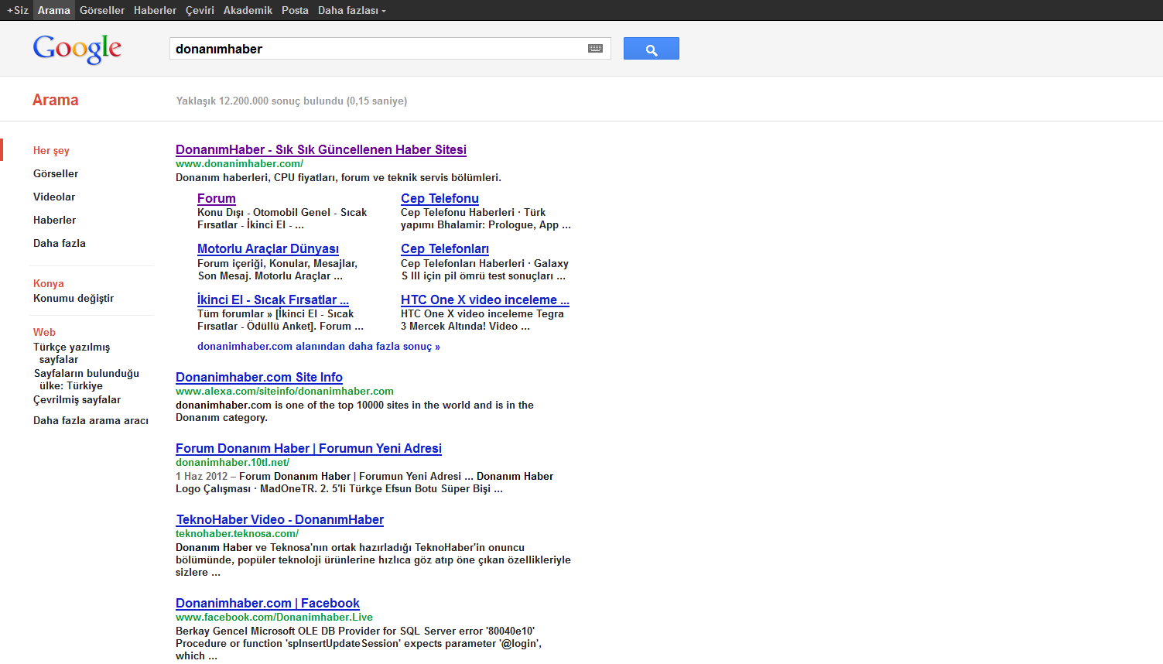Expand the Daha fazlası dropdown

(x=351, y=10)
